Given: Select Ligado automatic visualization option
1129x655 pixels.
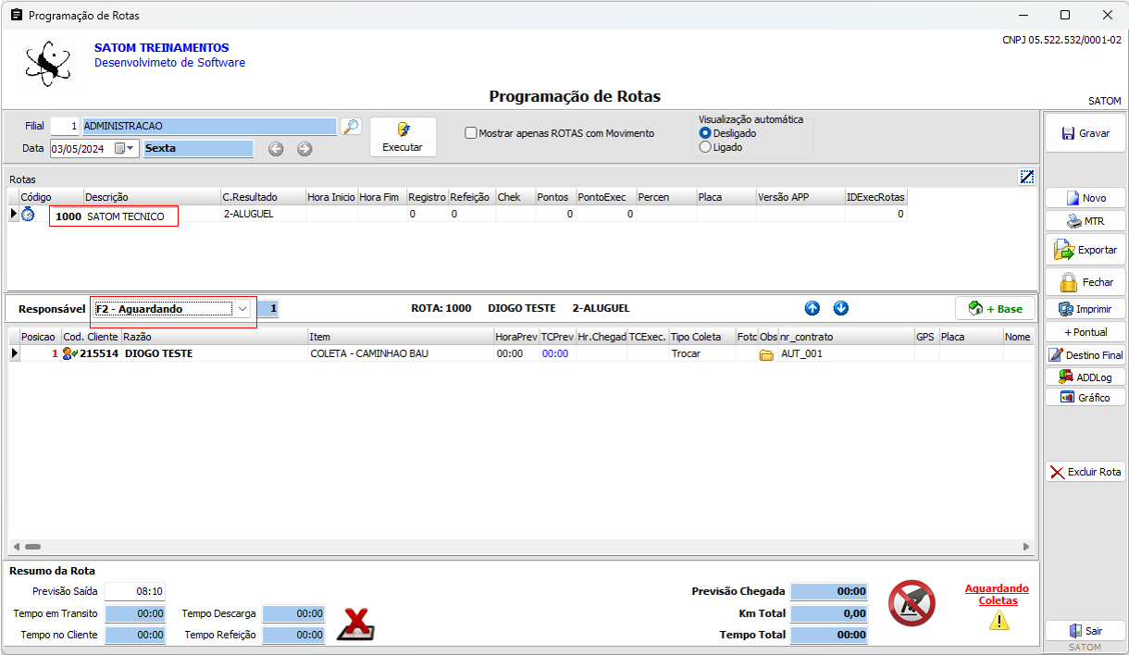Looking at the screenshot, I should (705, 147).
